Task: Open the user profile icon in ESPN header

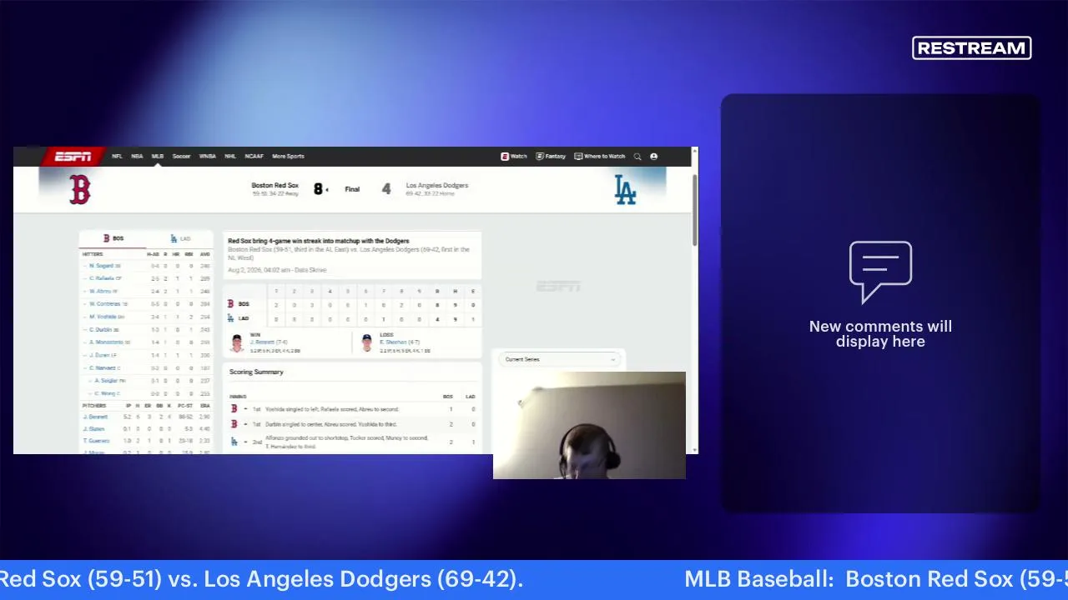Action: click(653, 157)
